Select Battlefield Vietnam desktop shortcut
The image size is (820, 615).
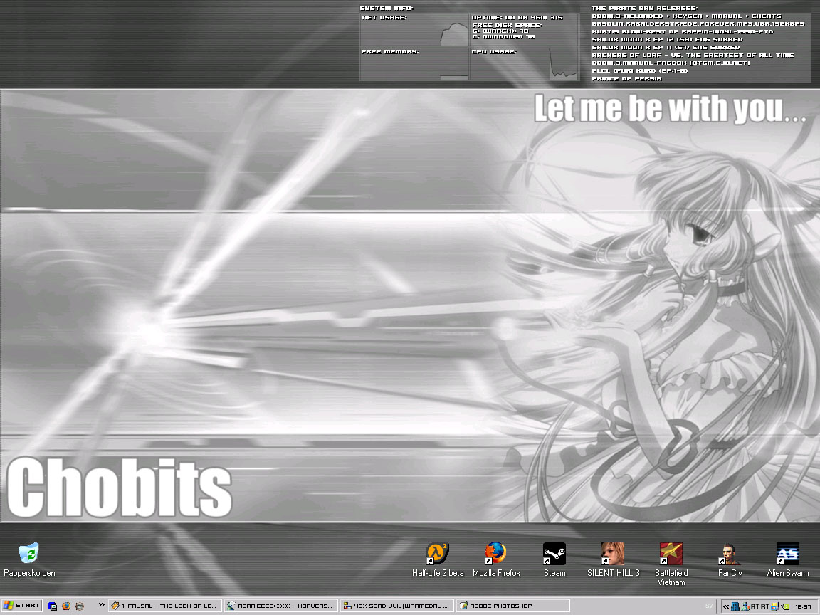point(671,564)
